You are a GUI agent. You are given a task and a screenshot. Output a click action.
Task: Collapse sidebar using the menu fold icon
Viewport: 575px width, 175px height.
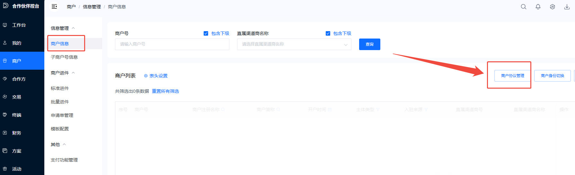(54, 7)
